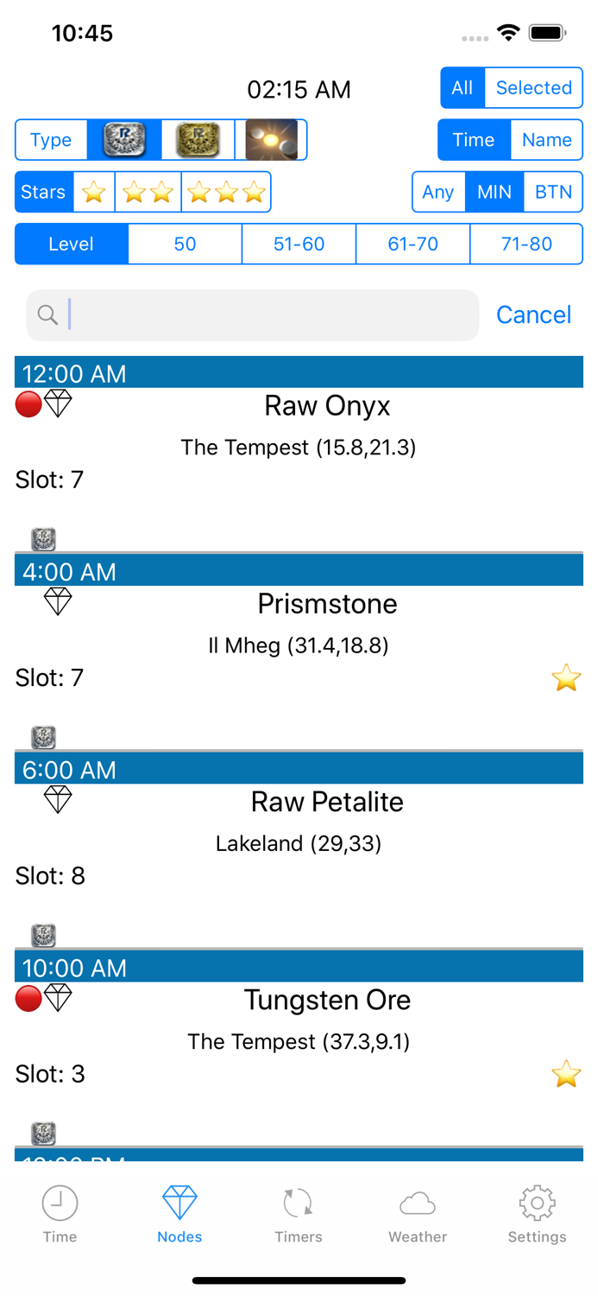Cancel the search
Screen dimensions: 598x1296
click(x=533, y=314)
